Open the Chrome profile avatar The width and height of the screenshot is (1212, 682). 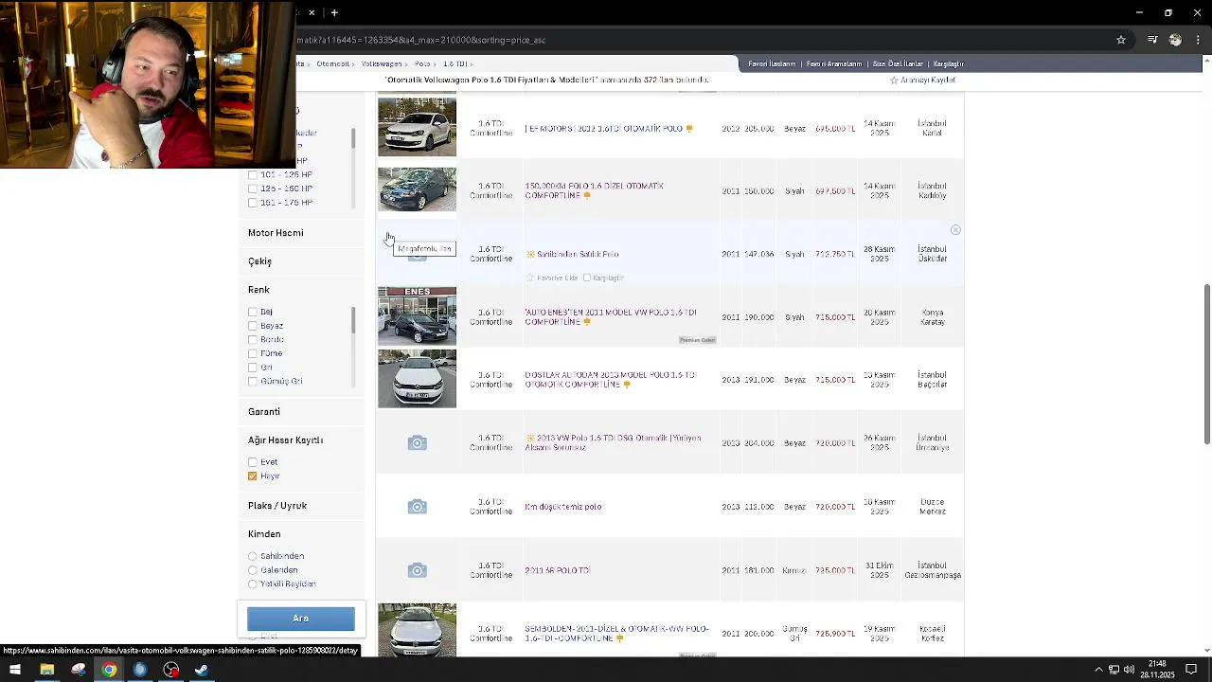coord(1175,40)
